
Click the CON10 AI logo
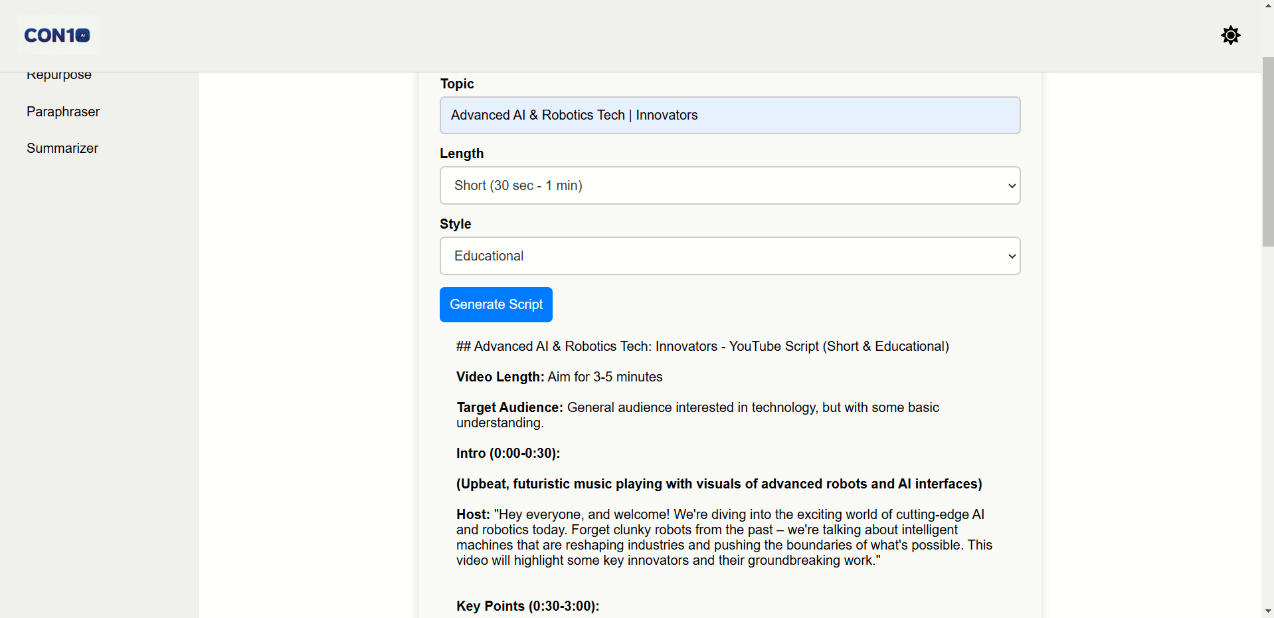(58, 35)
